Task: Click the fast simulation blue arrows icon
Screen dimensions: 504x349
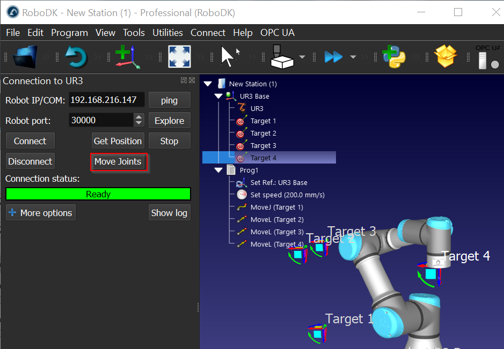Action: pos(333,57)
